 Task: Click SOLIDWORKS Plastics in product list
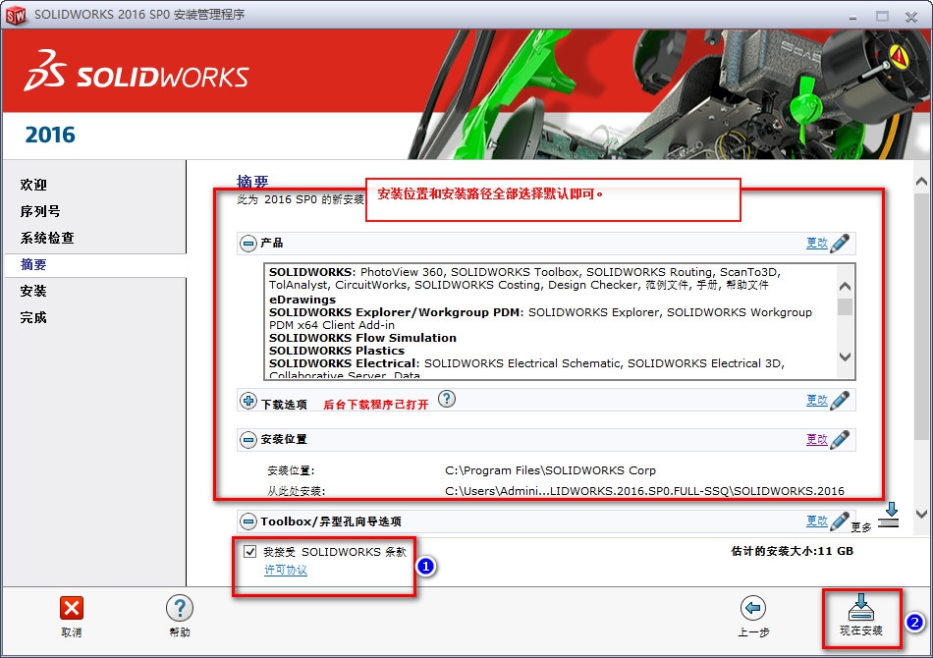point(337,351)
